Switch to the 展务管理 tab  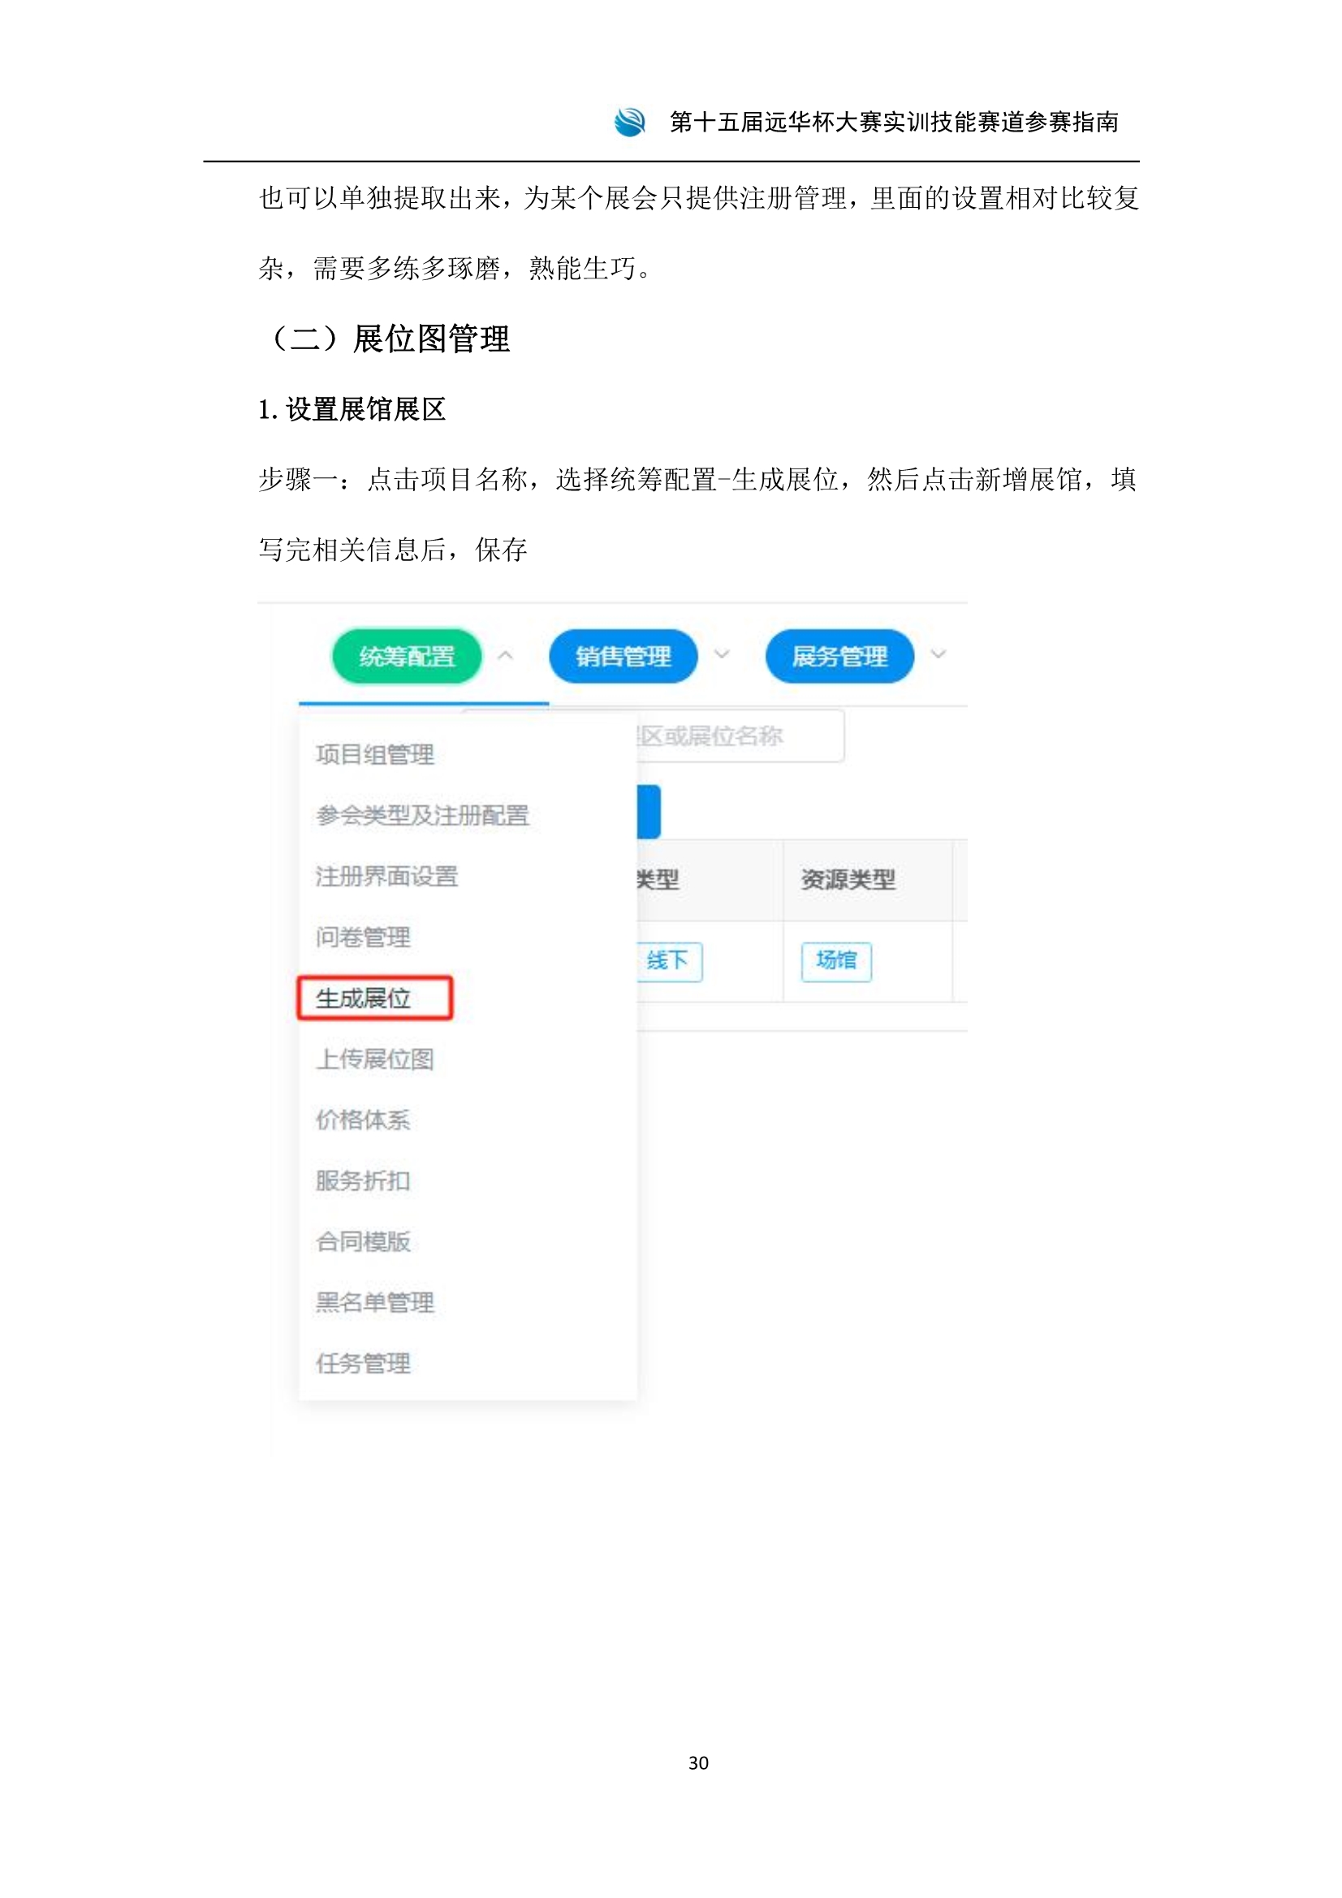(840, 657)
